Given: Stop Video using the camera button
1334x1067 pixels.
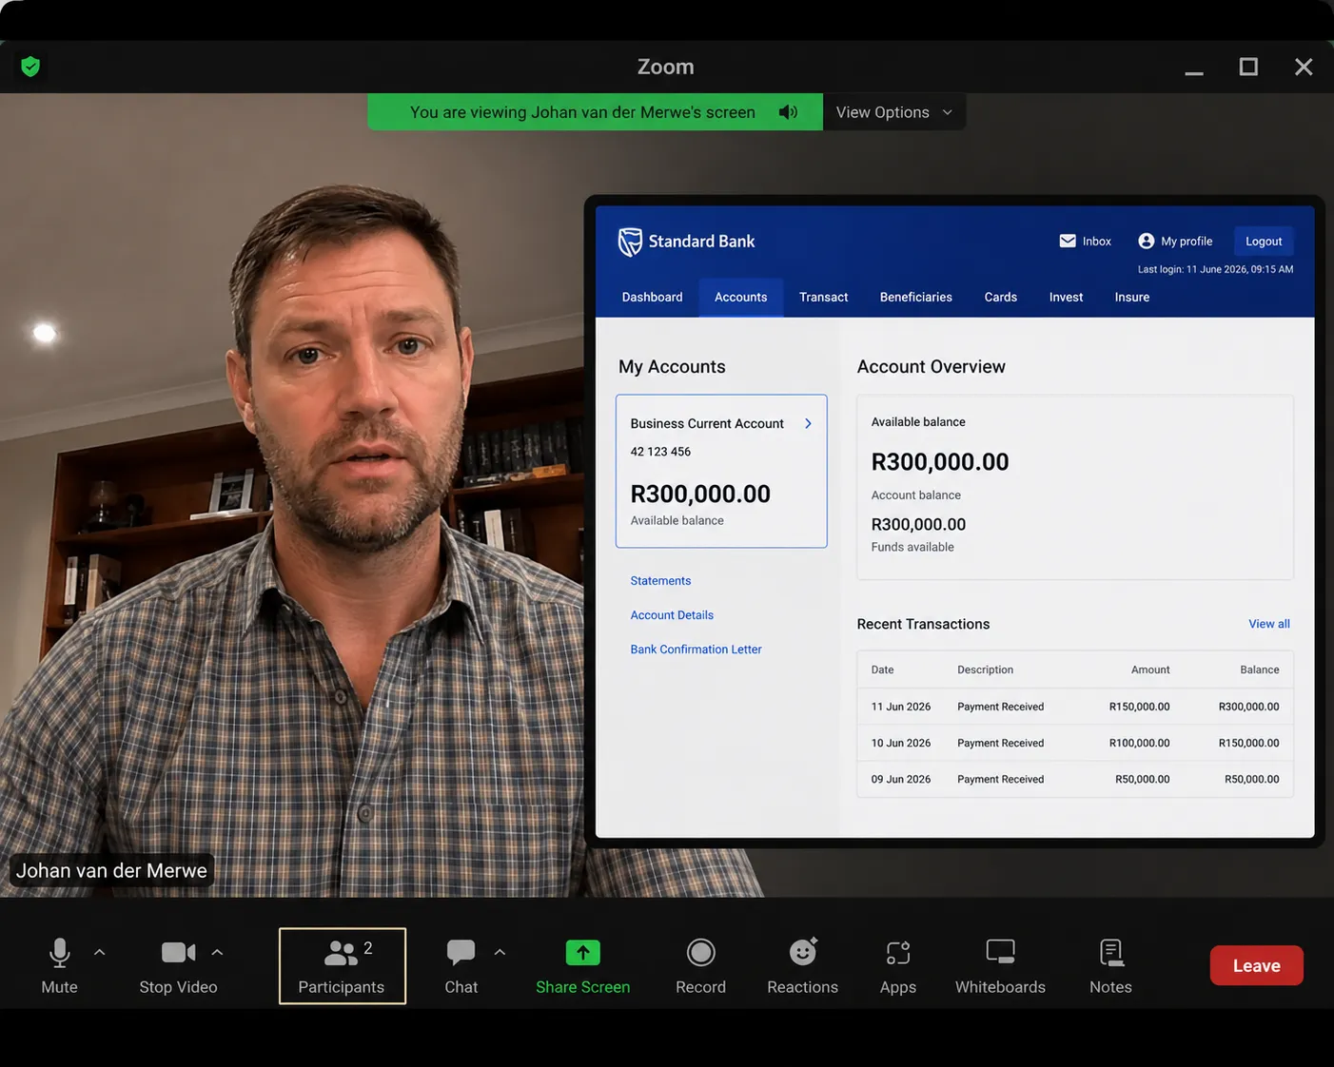Looking at the screenshot, I should 178,965.
